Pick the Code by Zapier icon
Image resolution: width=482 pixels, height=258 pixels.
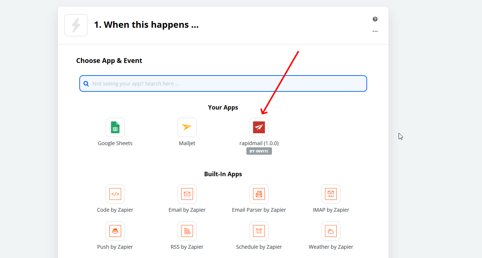click(115, 194)
